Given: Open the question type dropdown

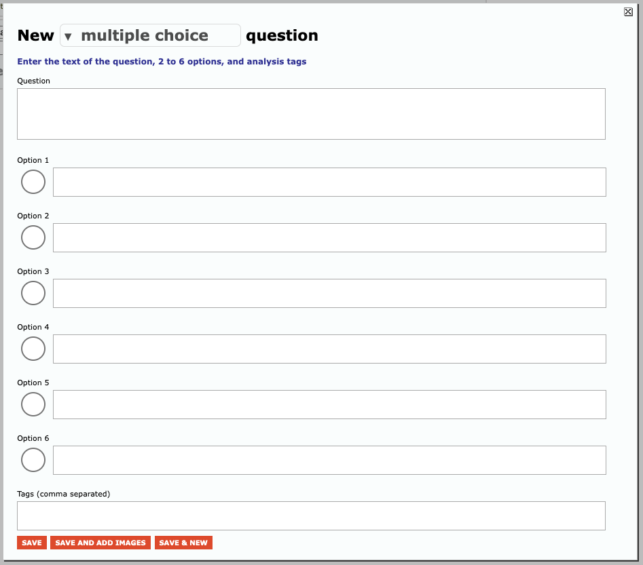Looking at the screenshot, I should tap(150, 35).
